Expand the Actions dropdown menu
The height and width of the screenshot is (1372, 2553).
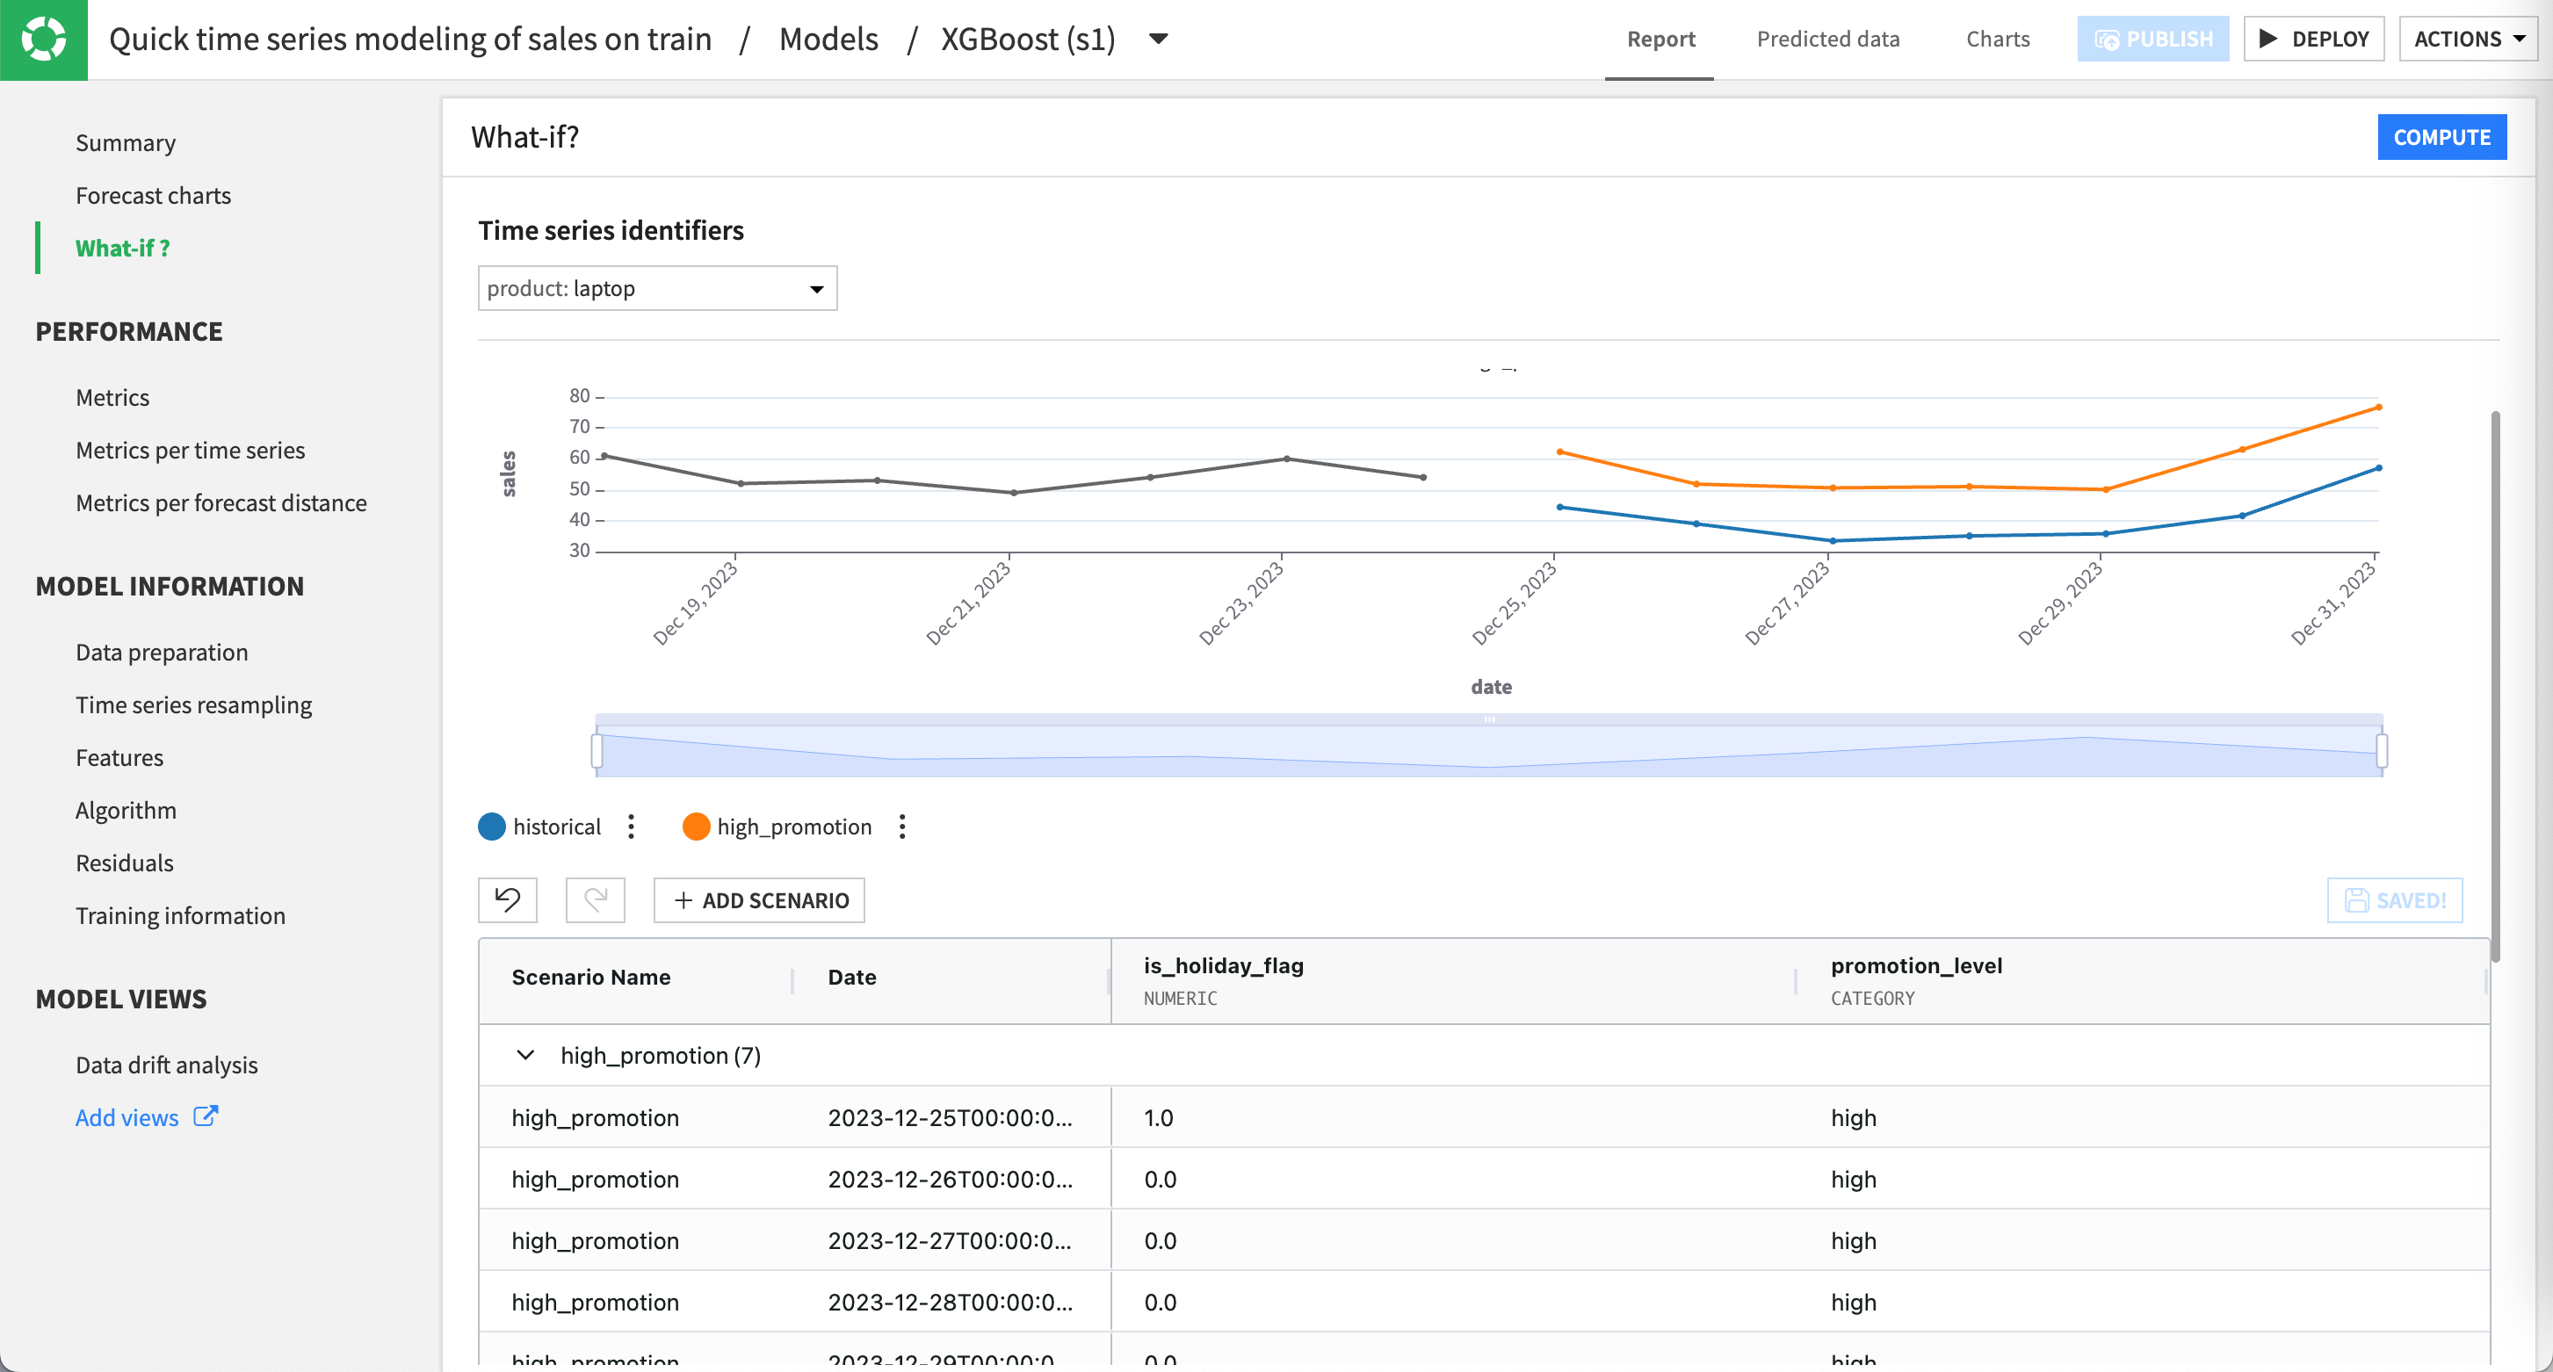coord(2468,39)
